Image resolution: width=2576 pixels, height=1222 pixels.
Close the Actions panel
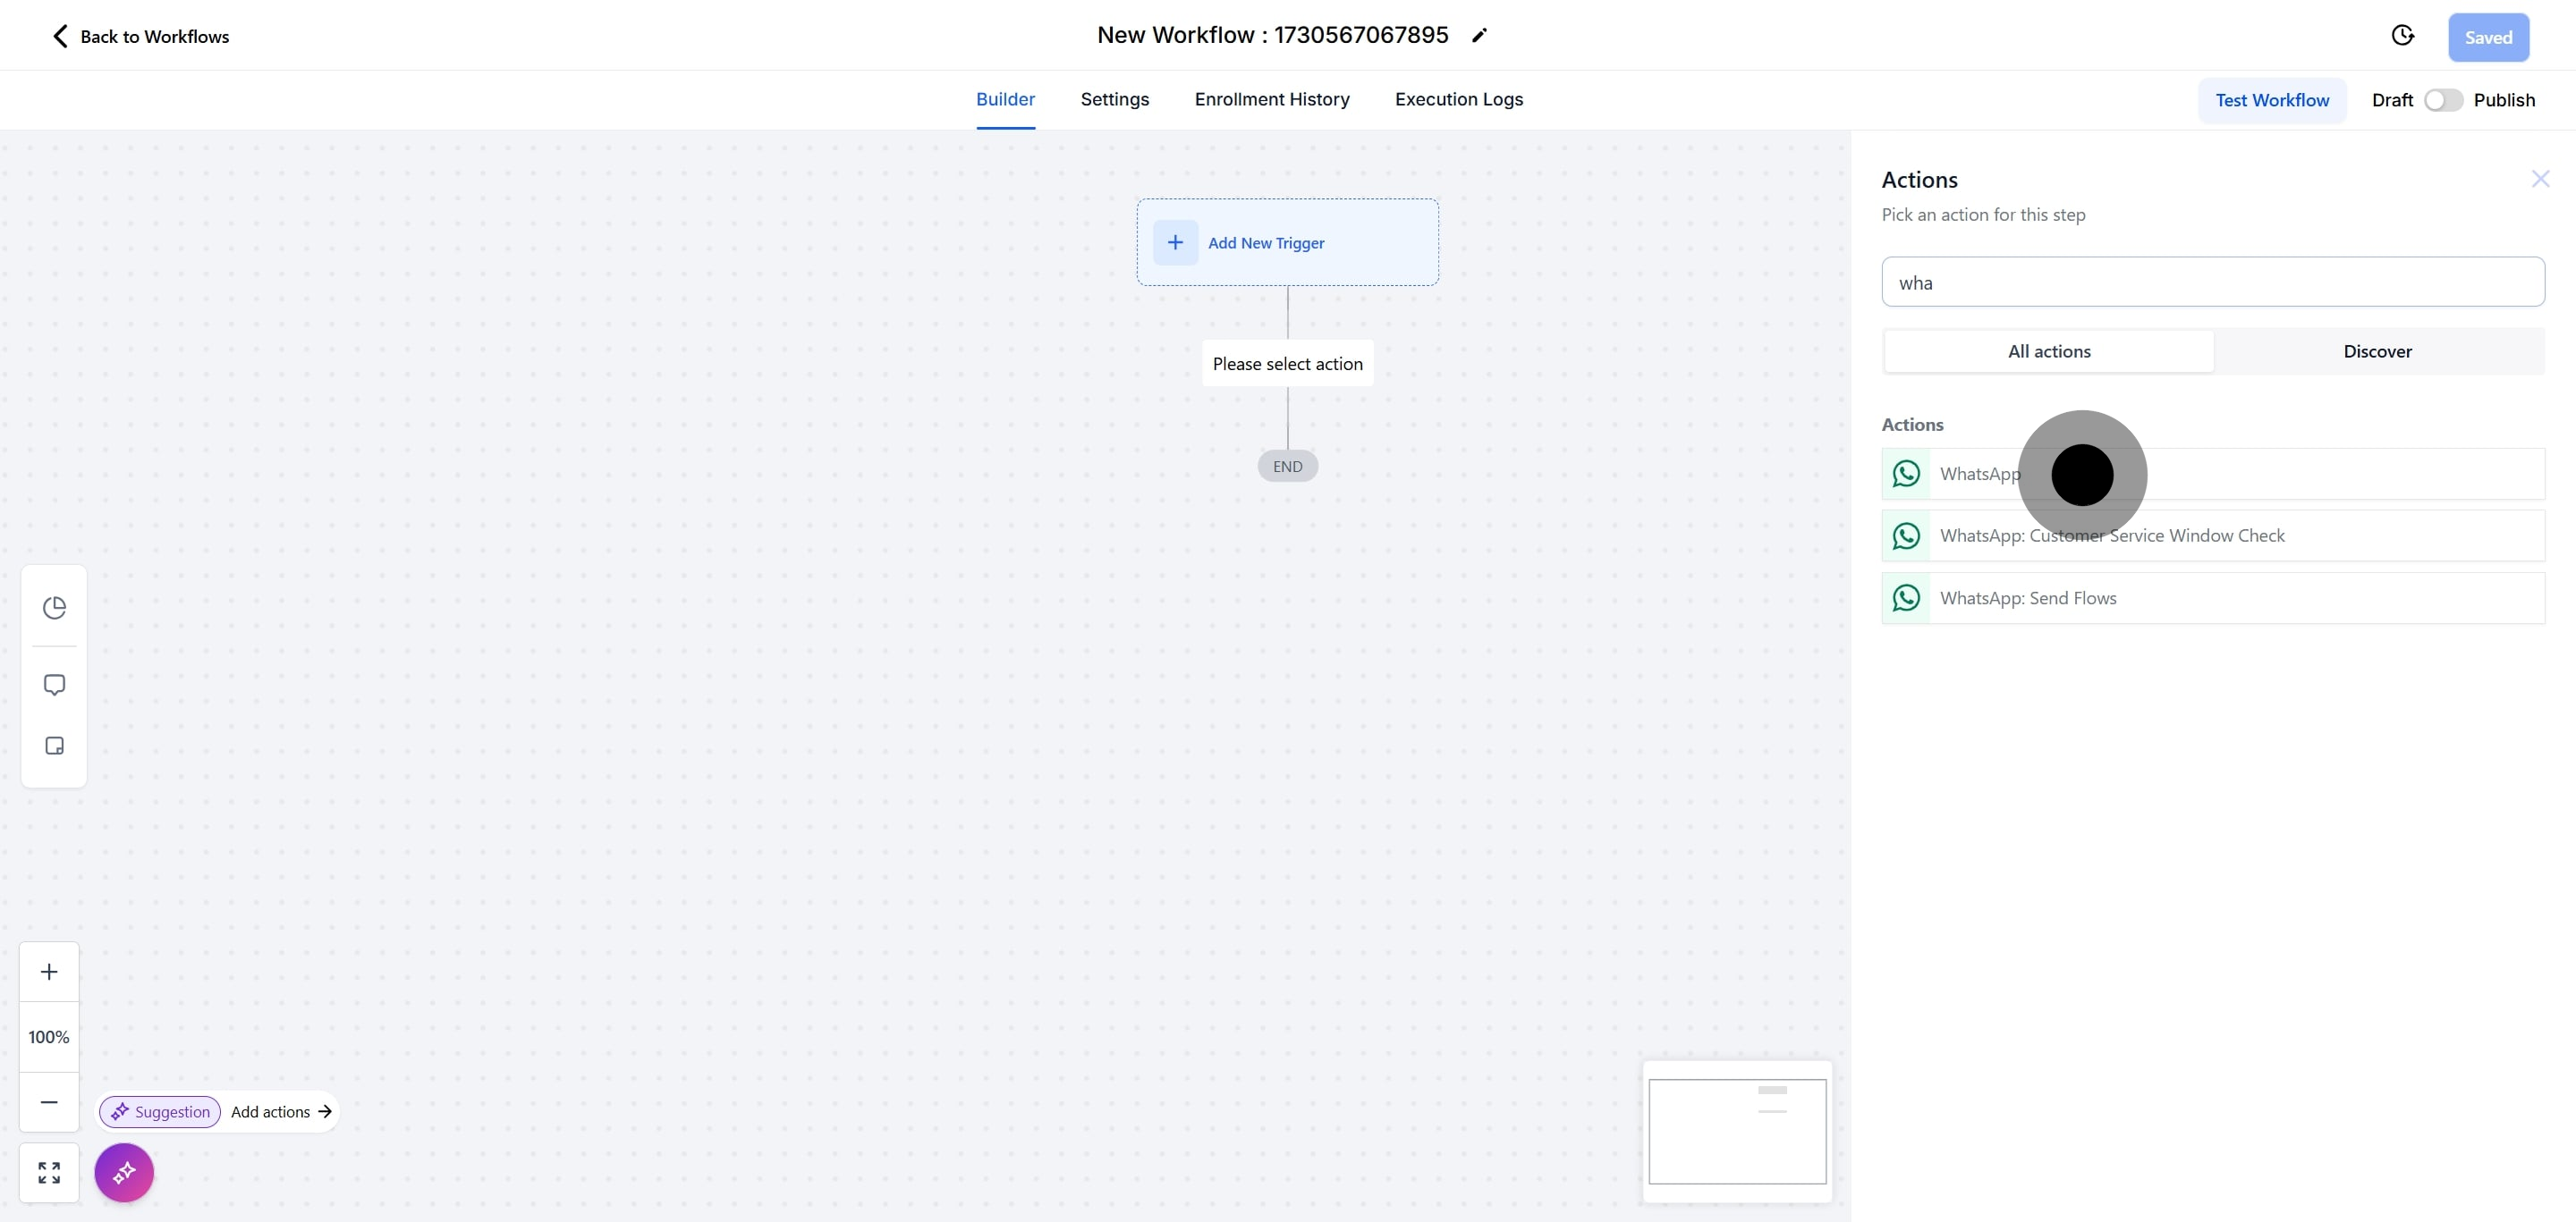tap(2540, 179)
